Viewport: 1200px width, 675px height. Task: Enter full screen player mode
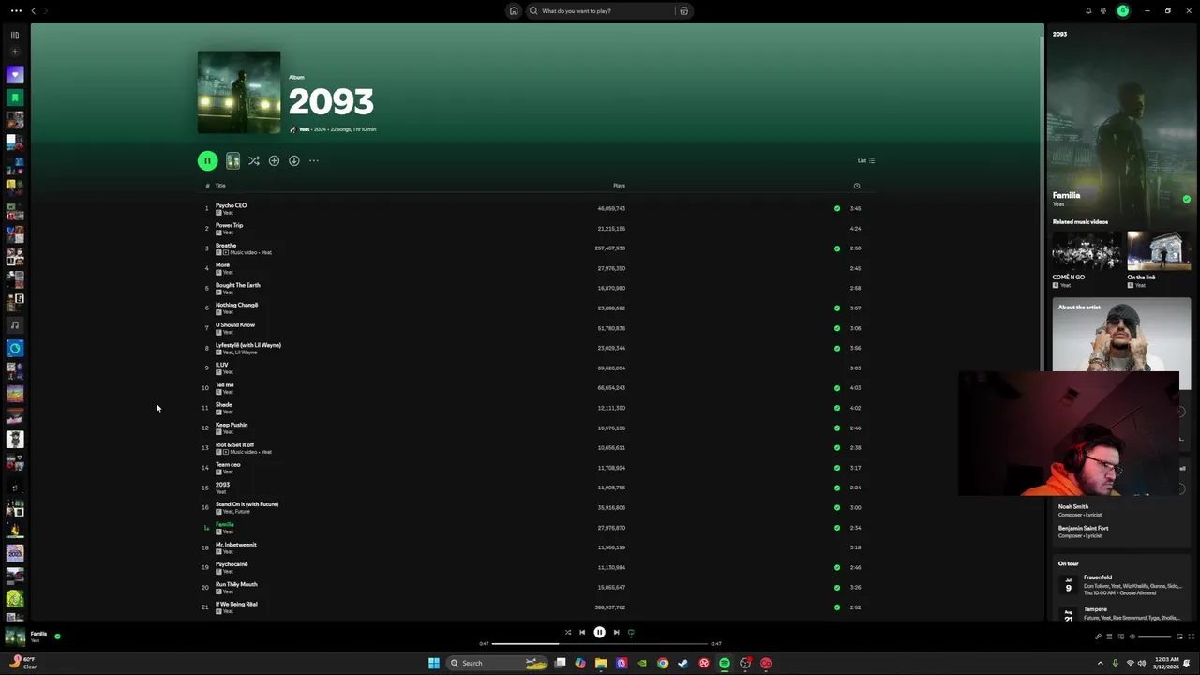coord(1191,637)
